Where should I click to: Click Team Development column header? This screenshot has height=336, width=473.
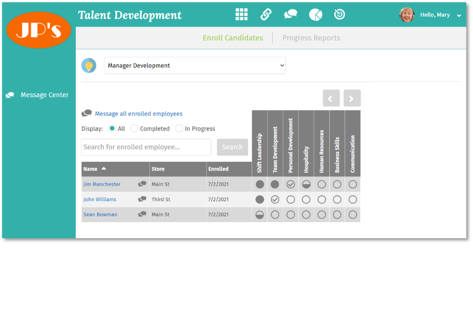click(x=275, y=143)
